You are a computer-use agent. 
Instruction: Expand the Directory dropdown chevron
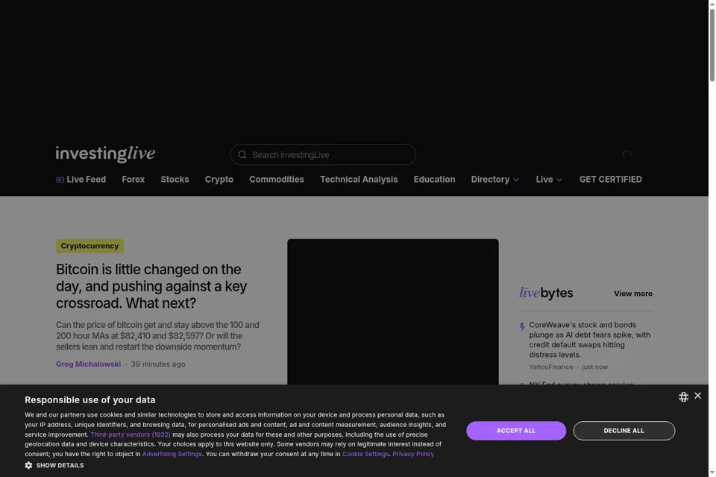(x=516, y=180)
